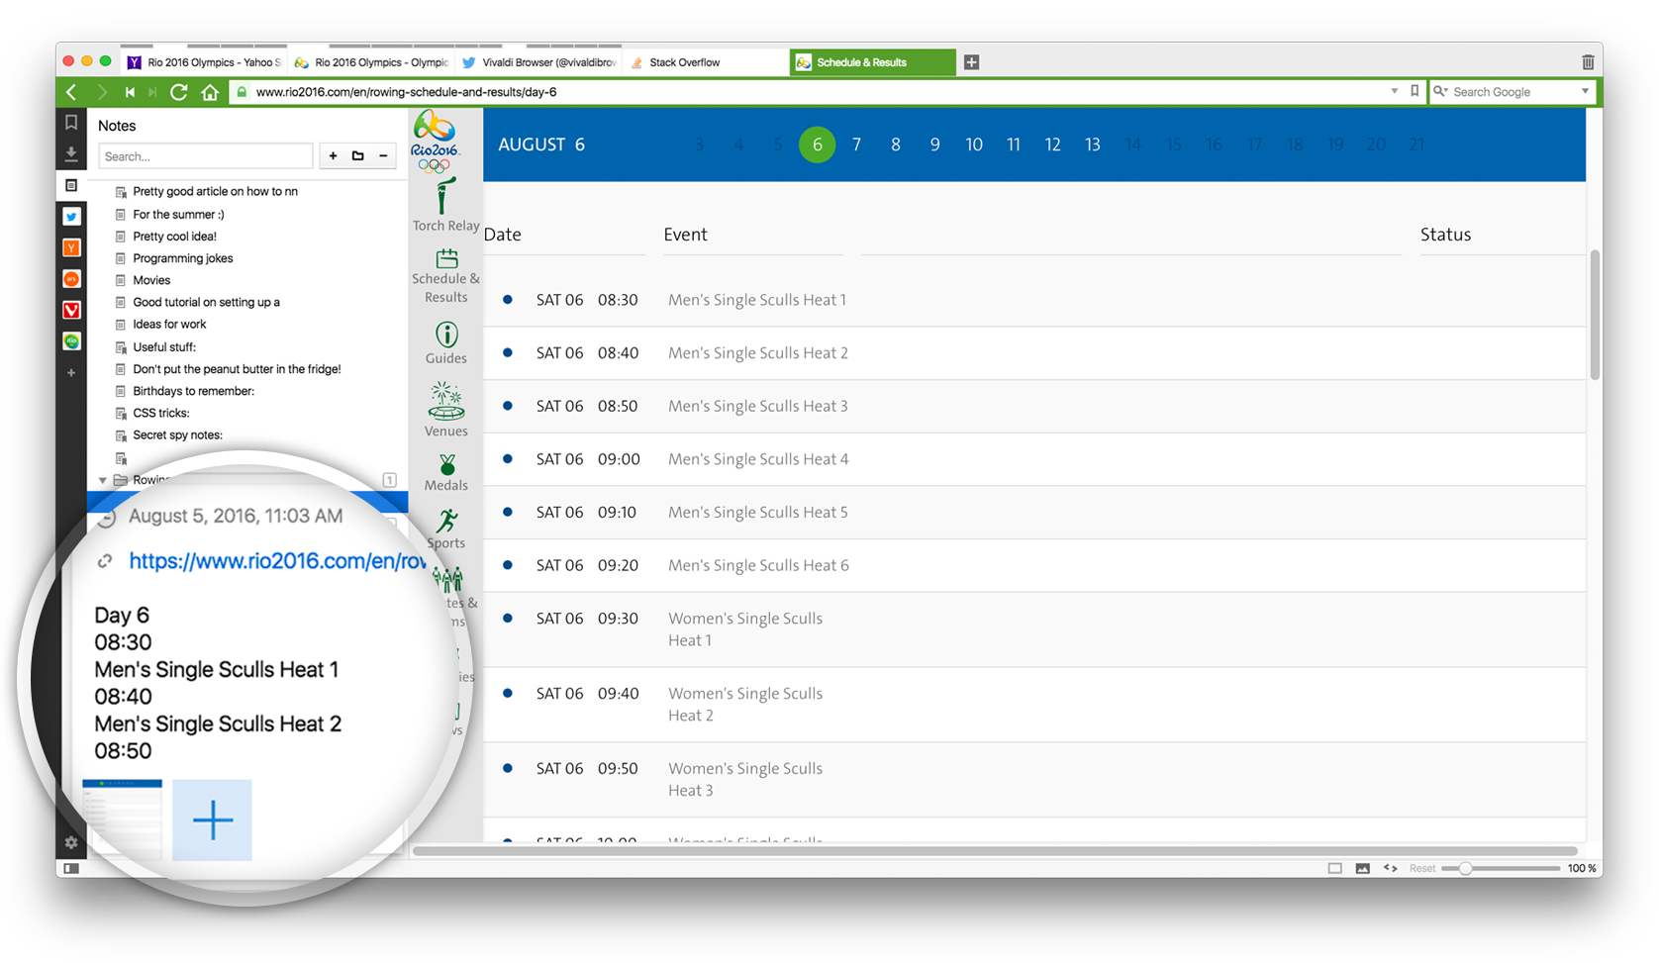The height and width of the screenshot is (963, 1659).
Task: Open the Vivaldi web panel
Action: [x=71, y=310]
